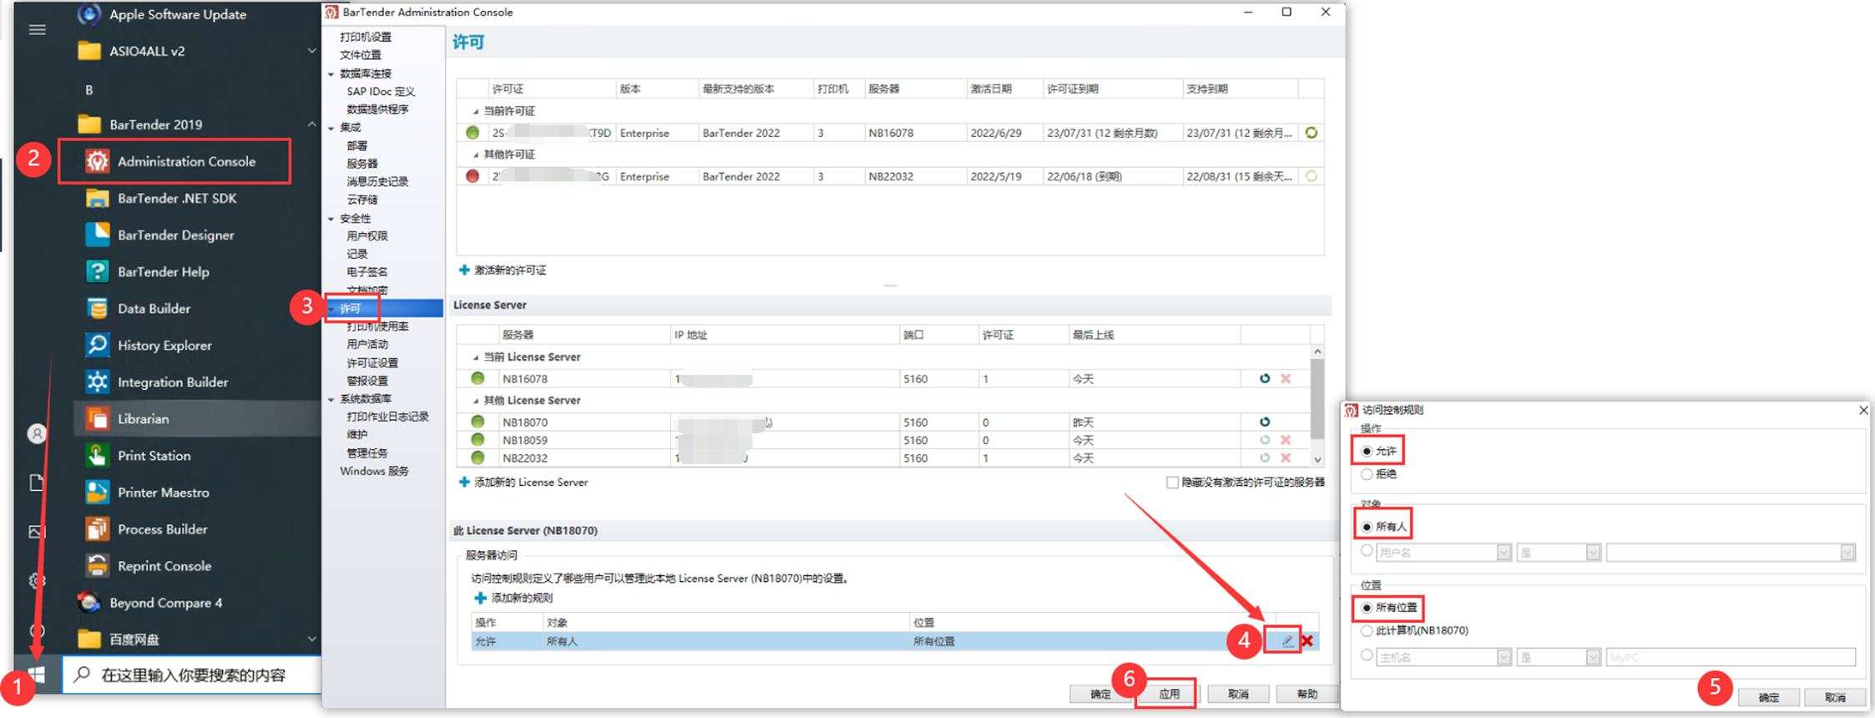Check 隐藏没有激活的许可证的服务器 checkbox
Screen dimensions: 1875x718
pos(1172,483)
